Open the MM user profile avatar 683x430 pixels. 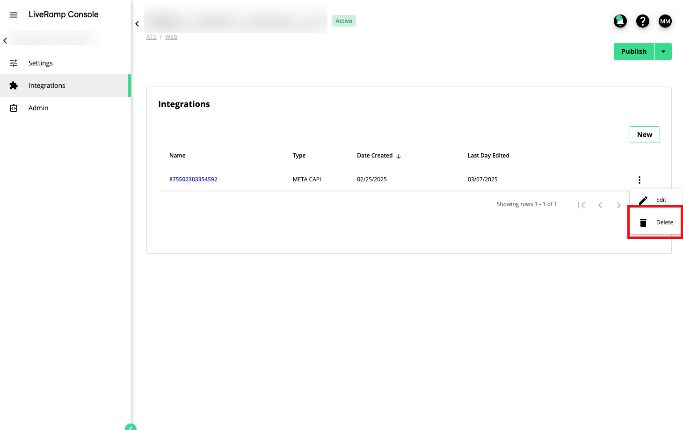point(665,21)
